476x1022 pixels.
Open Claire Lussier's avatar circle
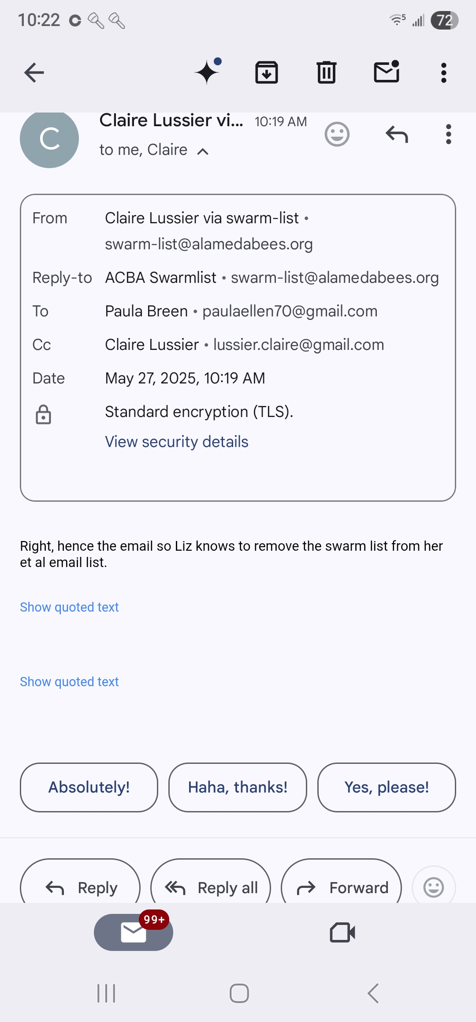49,139
